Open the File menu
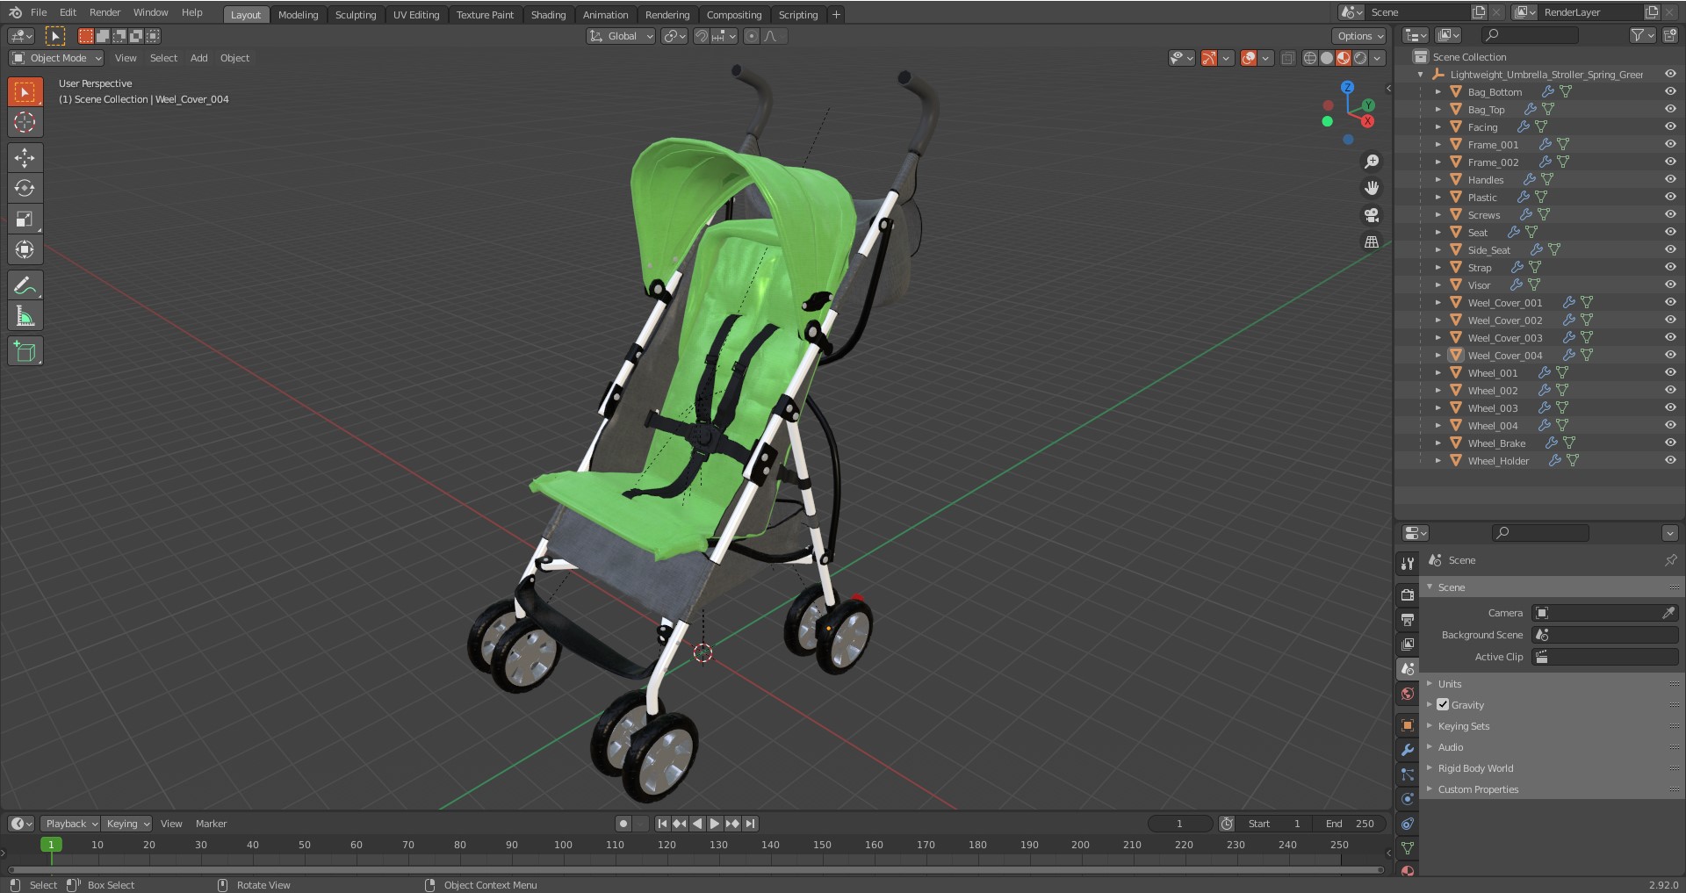This screenshot has height=893, width=1686. [39, 12]
